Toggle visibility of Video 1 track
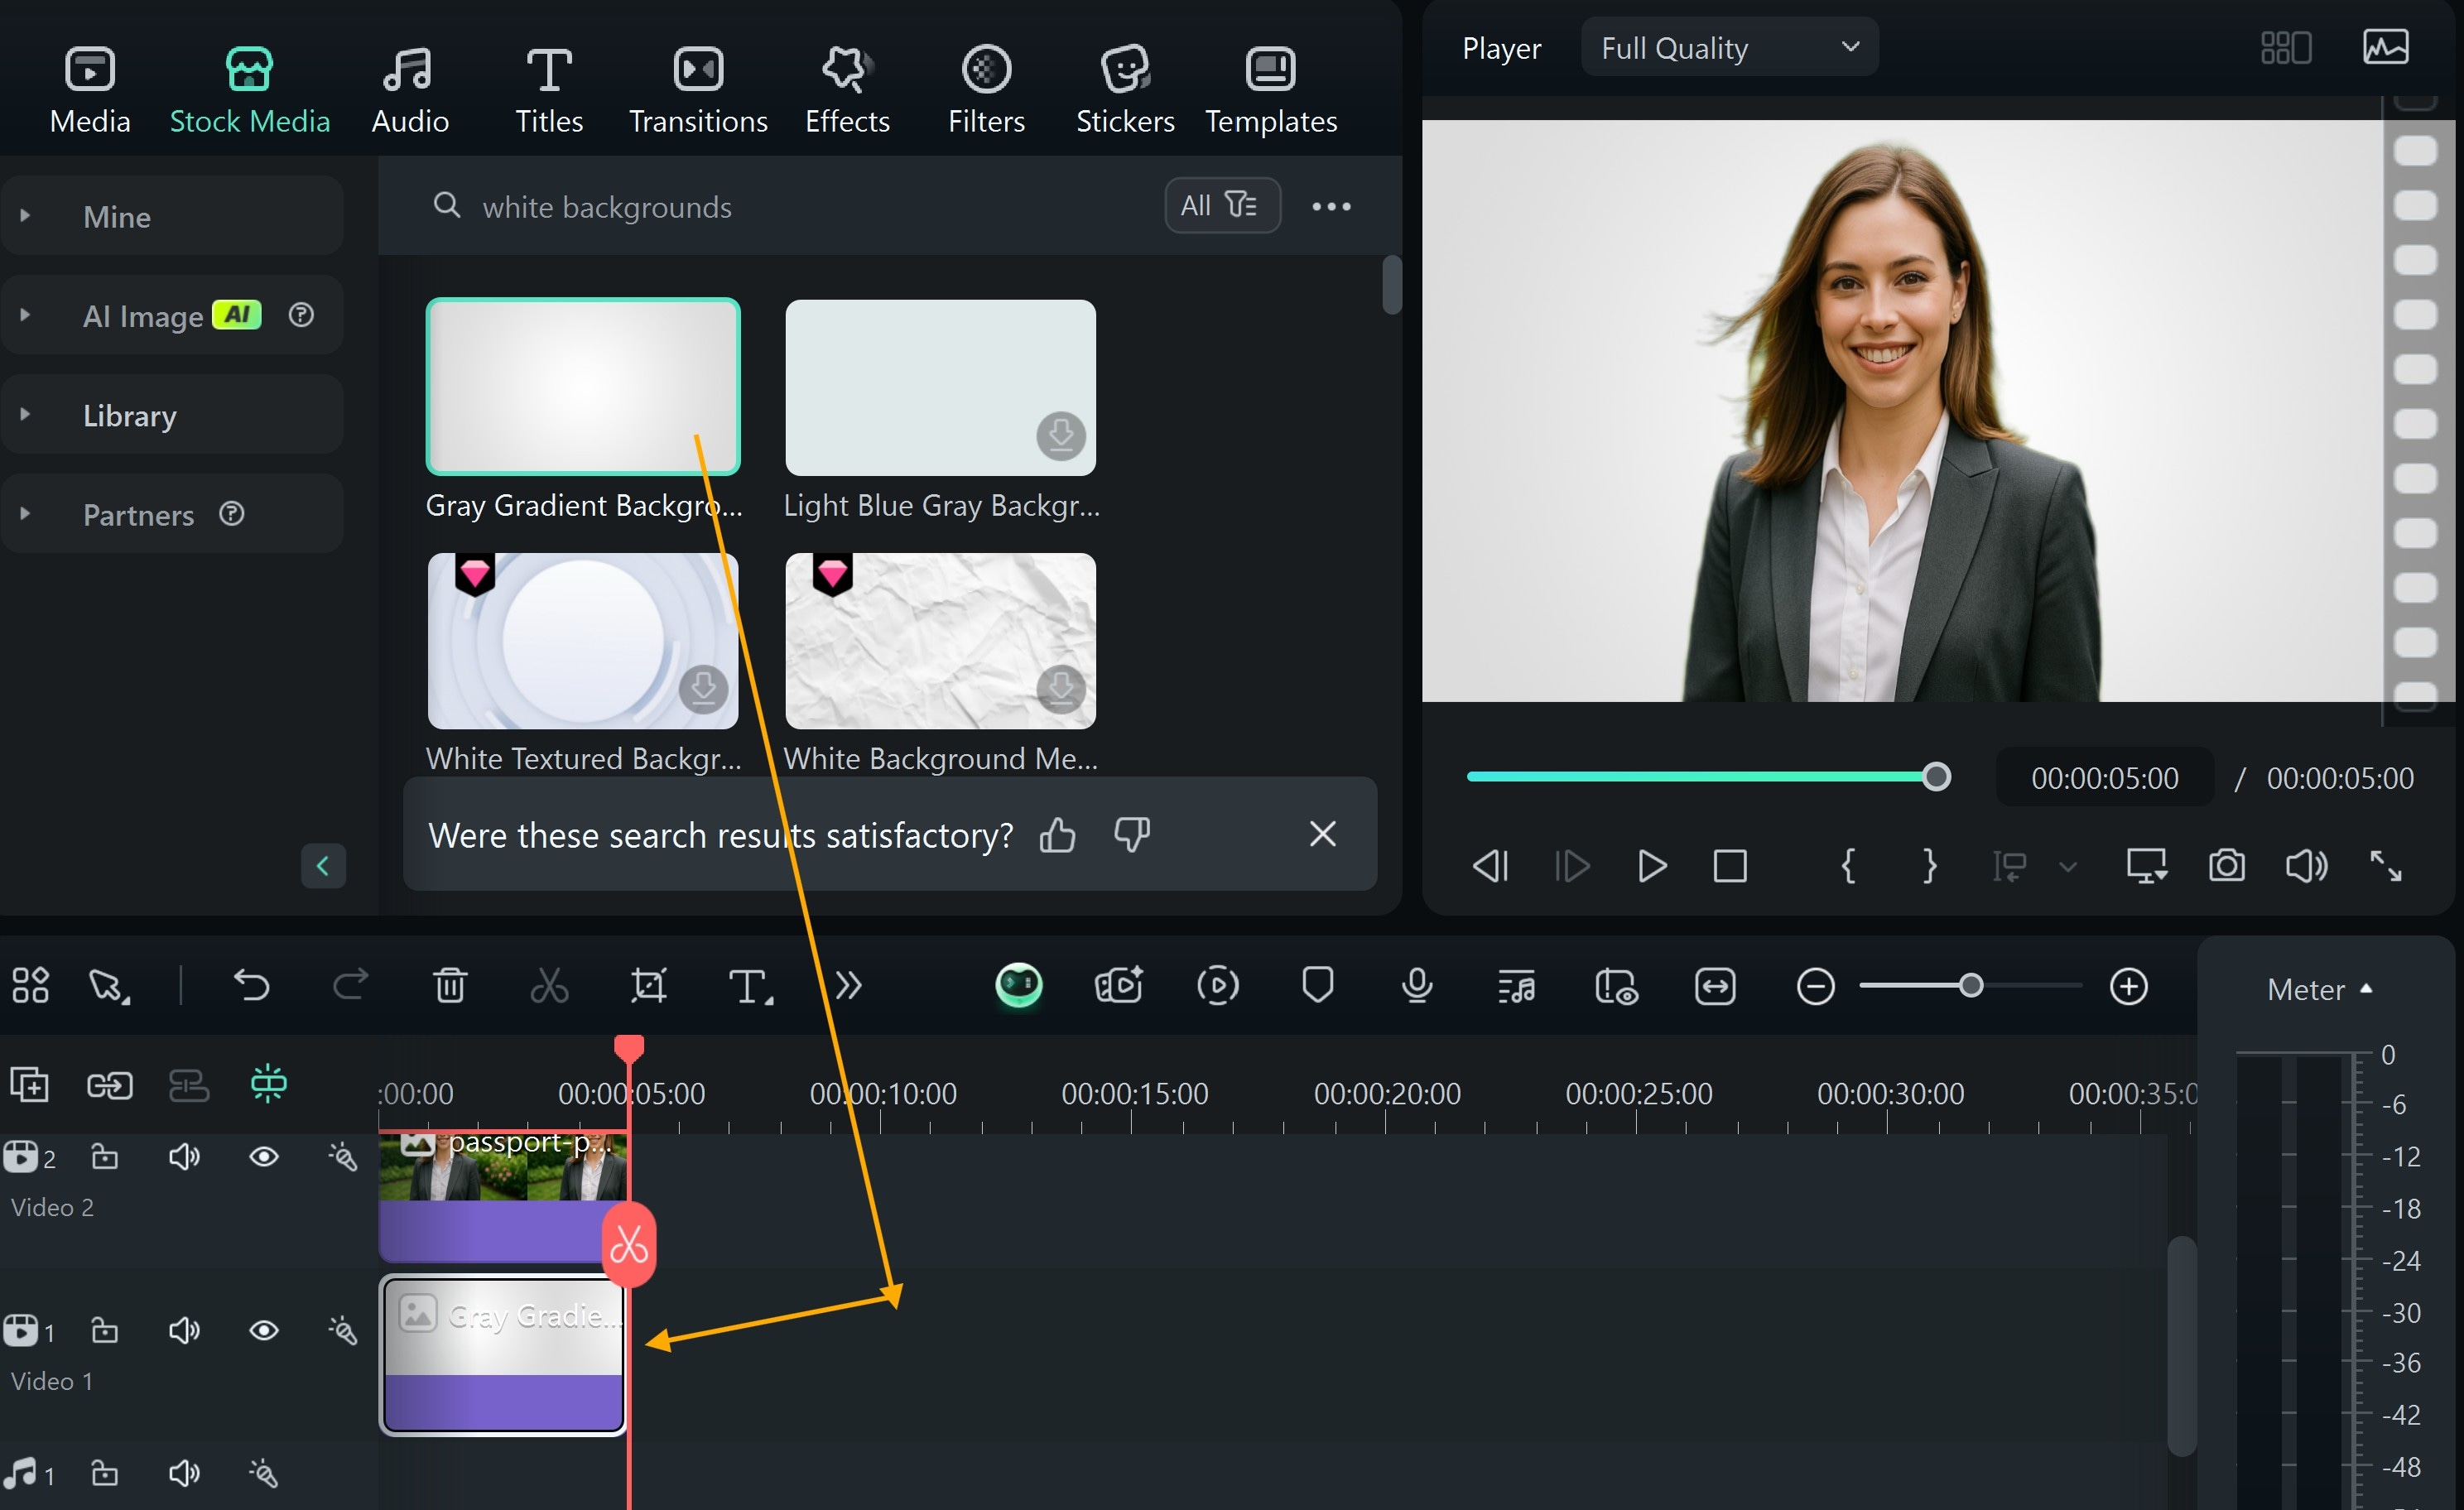The image size is (2464, 1510). [264, 1330]
